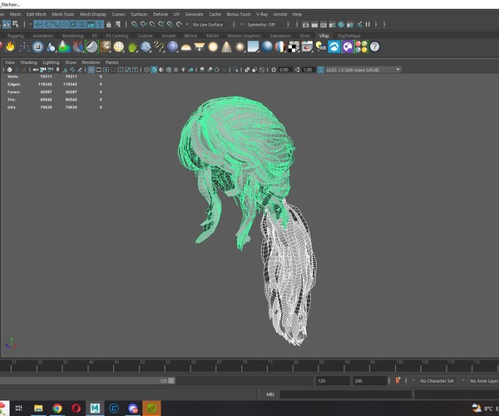The width and height of the screenshot is (499, 416).
Task: Open File Explorer from the taskbar
Action: coord(38,408)
